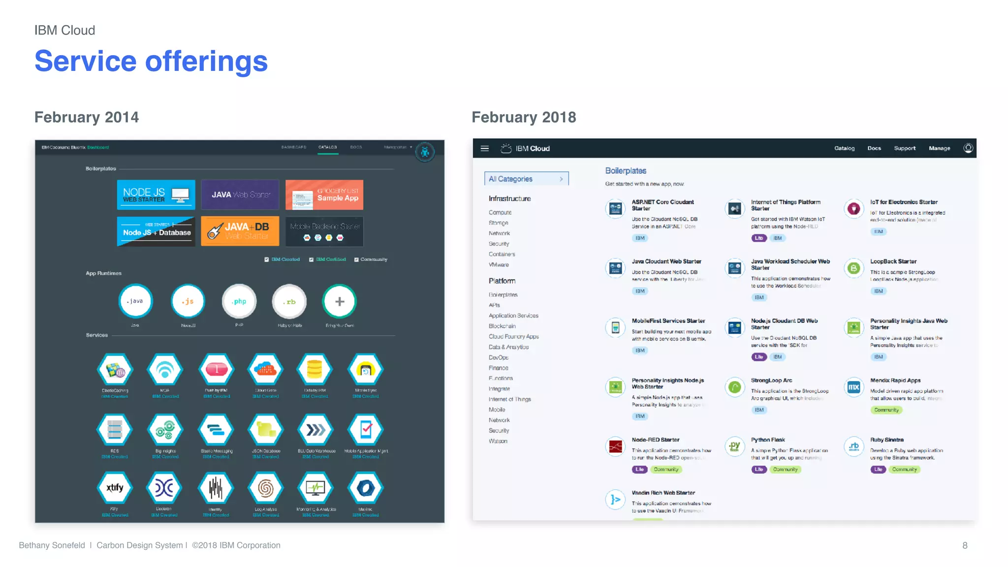This screenshot has height=567, width=1008.
Task: Select Compute under Infrastructure
Action: pyautogui.click(x=500, y=213)
